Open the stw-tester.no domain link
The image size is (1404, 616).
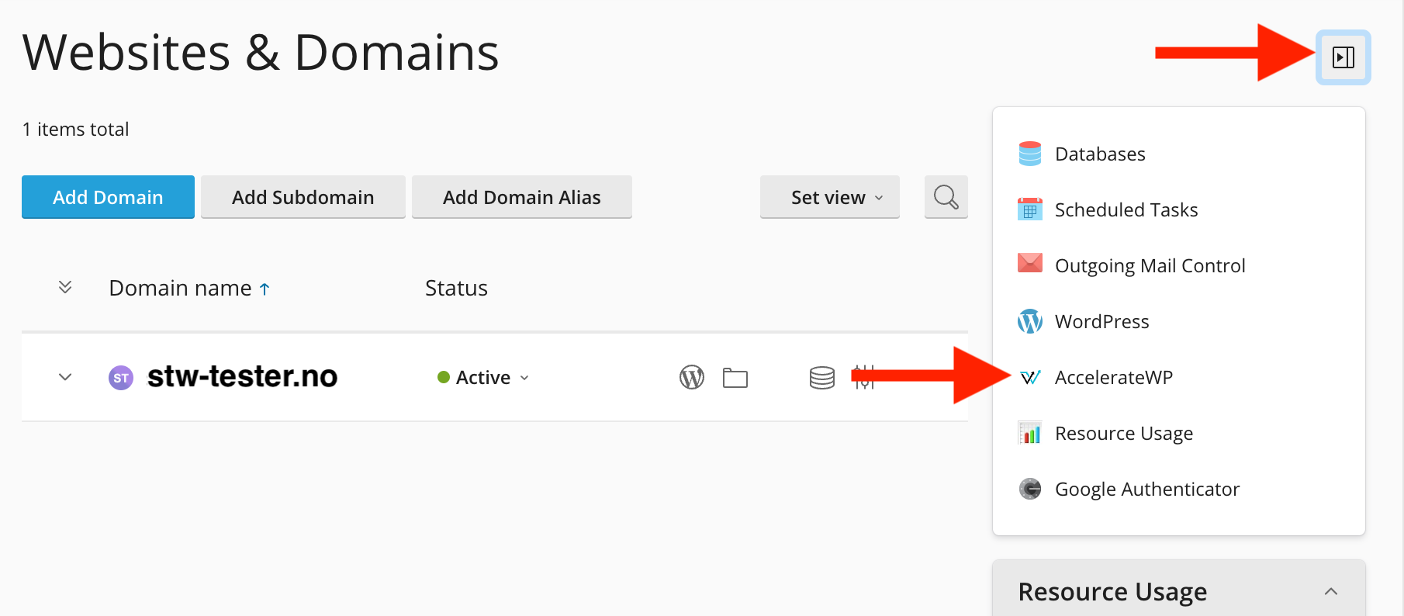click(242, 377)
